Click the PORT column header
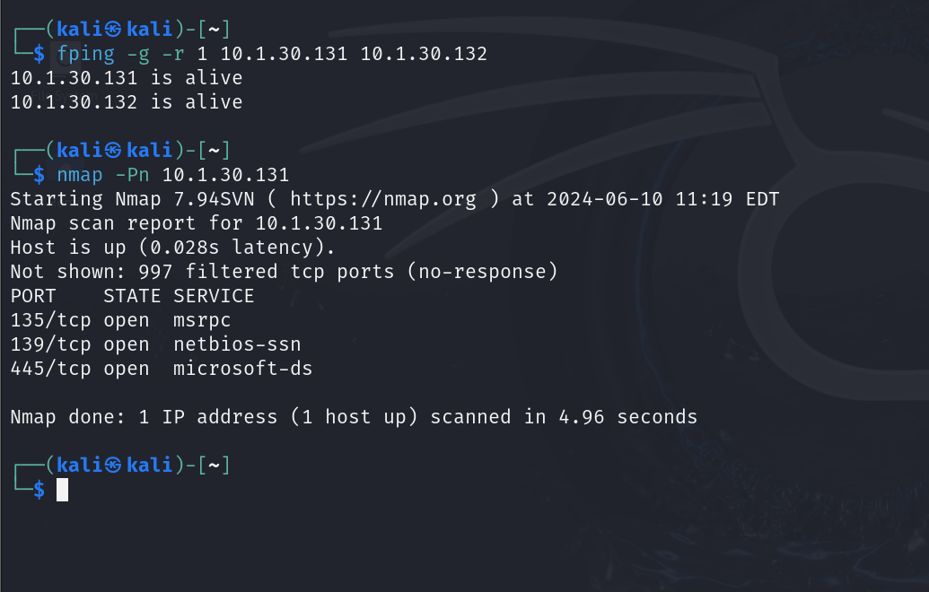The image size is (929, 592). tap(33, 295)
